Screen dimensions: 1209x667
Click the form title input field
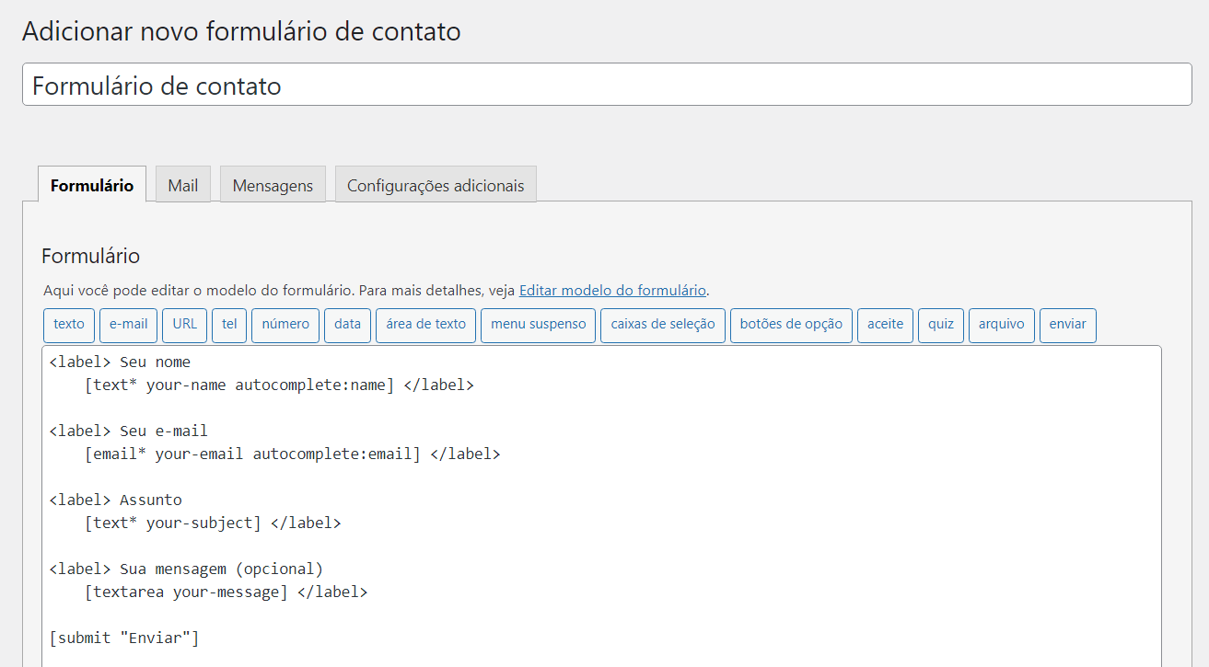607,86
